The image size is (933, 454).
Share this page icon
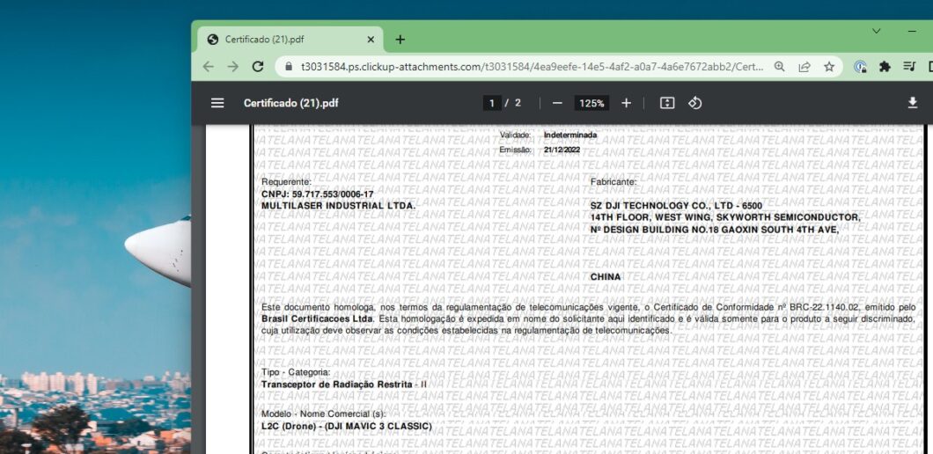[x=804, y=67]
